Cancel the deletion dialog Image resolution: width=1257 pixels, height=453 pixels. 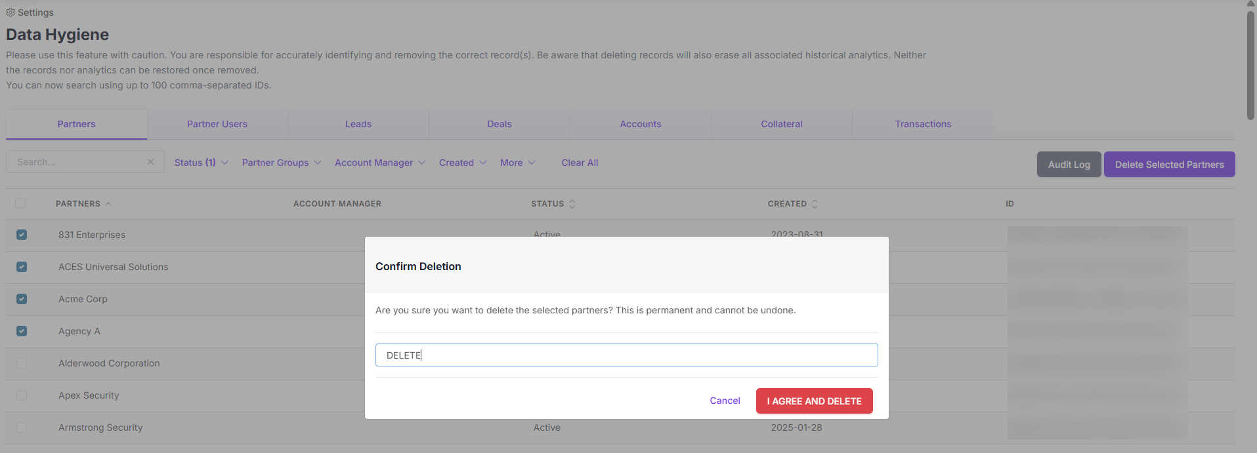pos(725,401)
